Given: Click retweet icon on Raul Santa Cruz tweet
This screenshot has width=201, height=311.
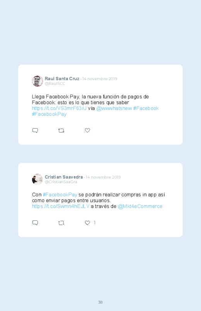Looking at the screenshot, I should coord(61,131).
